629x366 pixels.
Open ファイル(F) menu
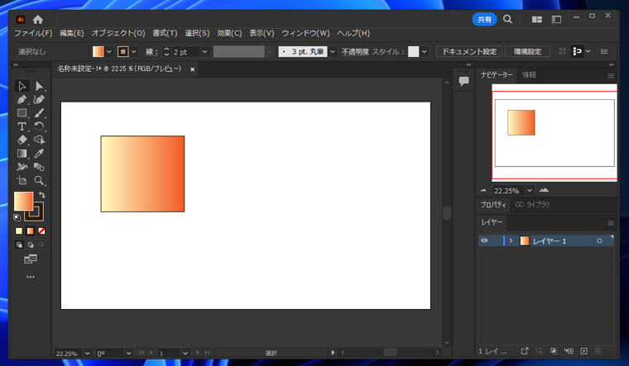coord(33,33)
